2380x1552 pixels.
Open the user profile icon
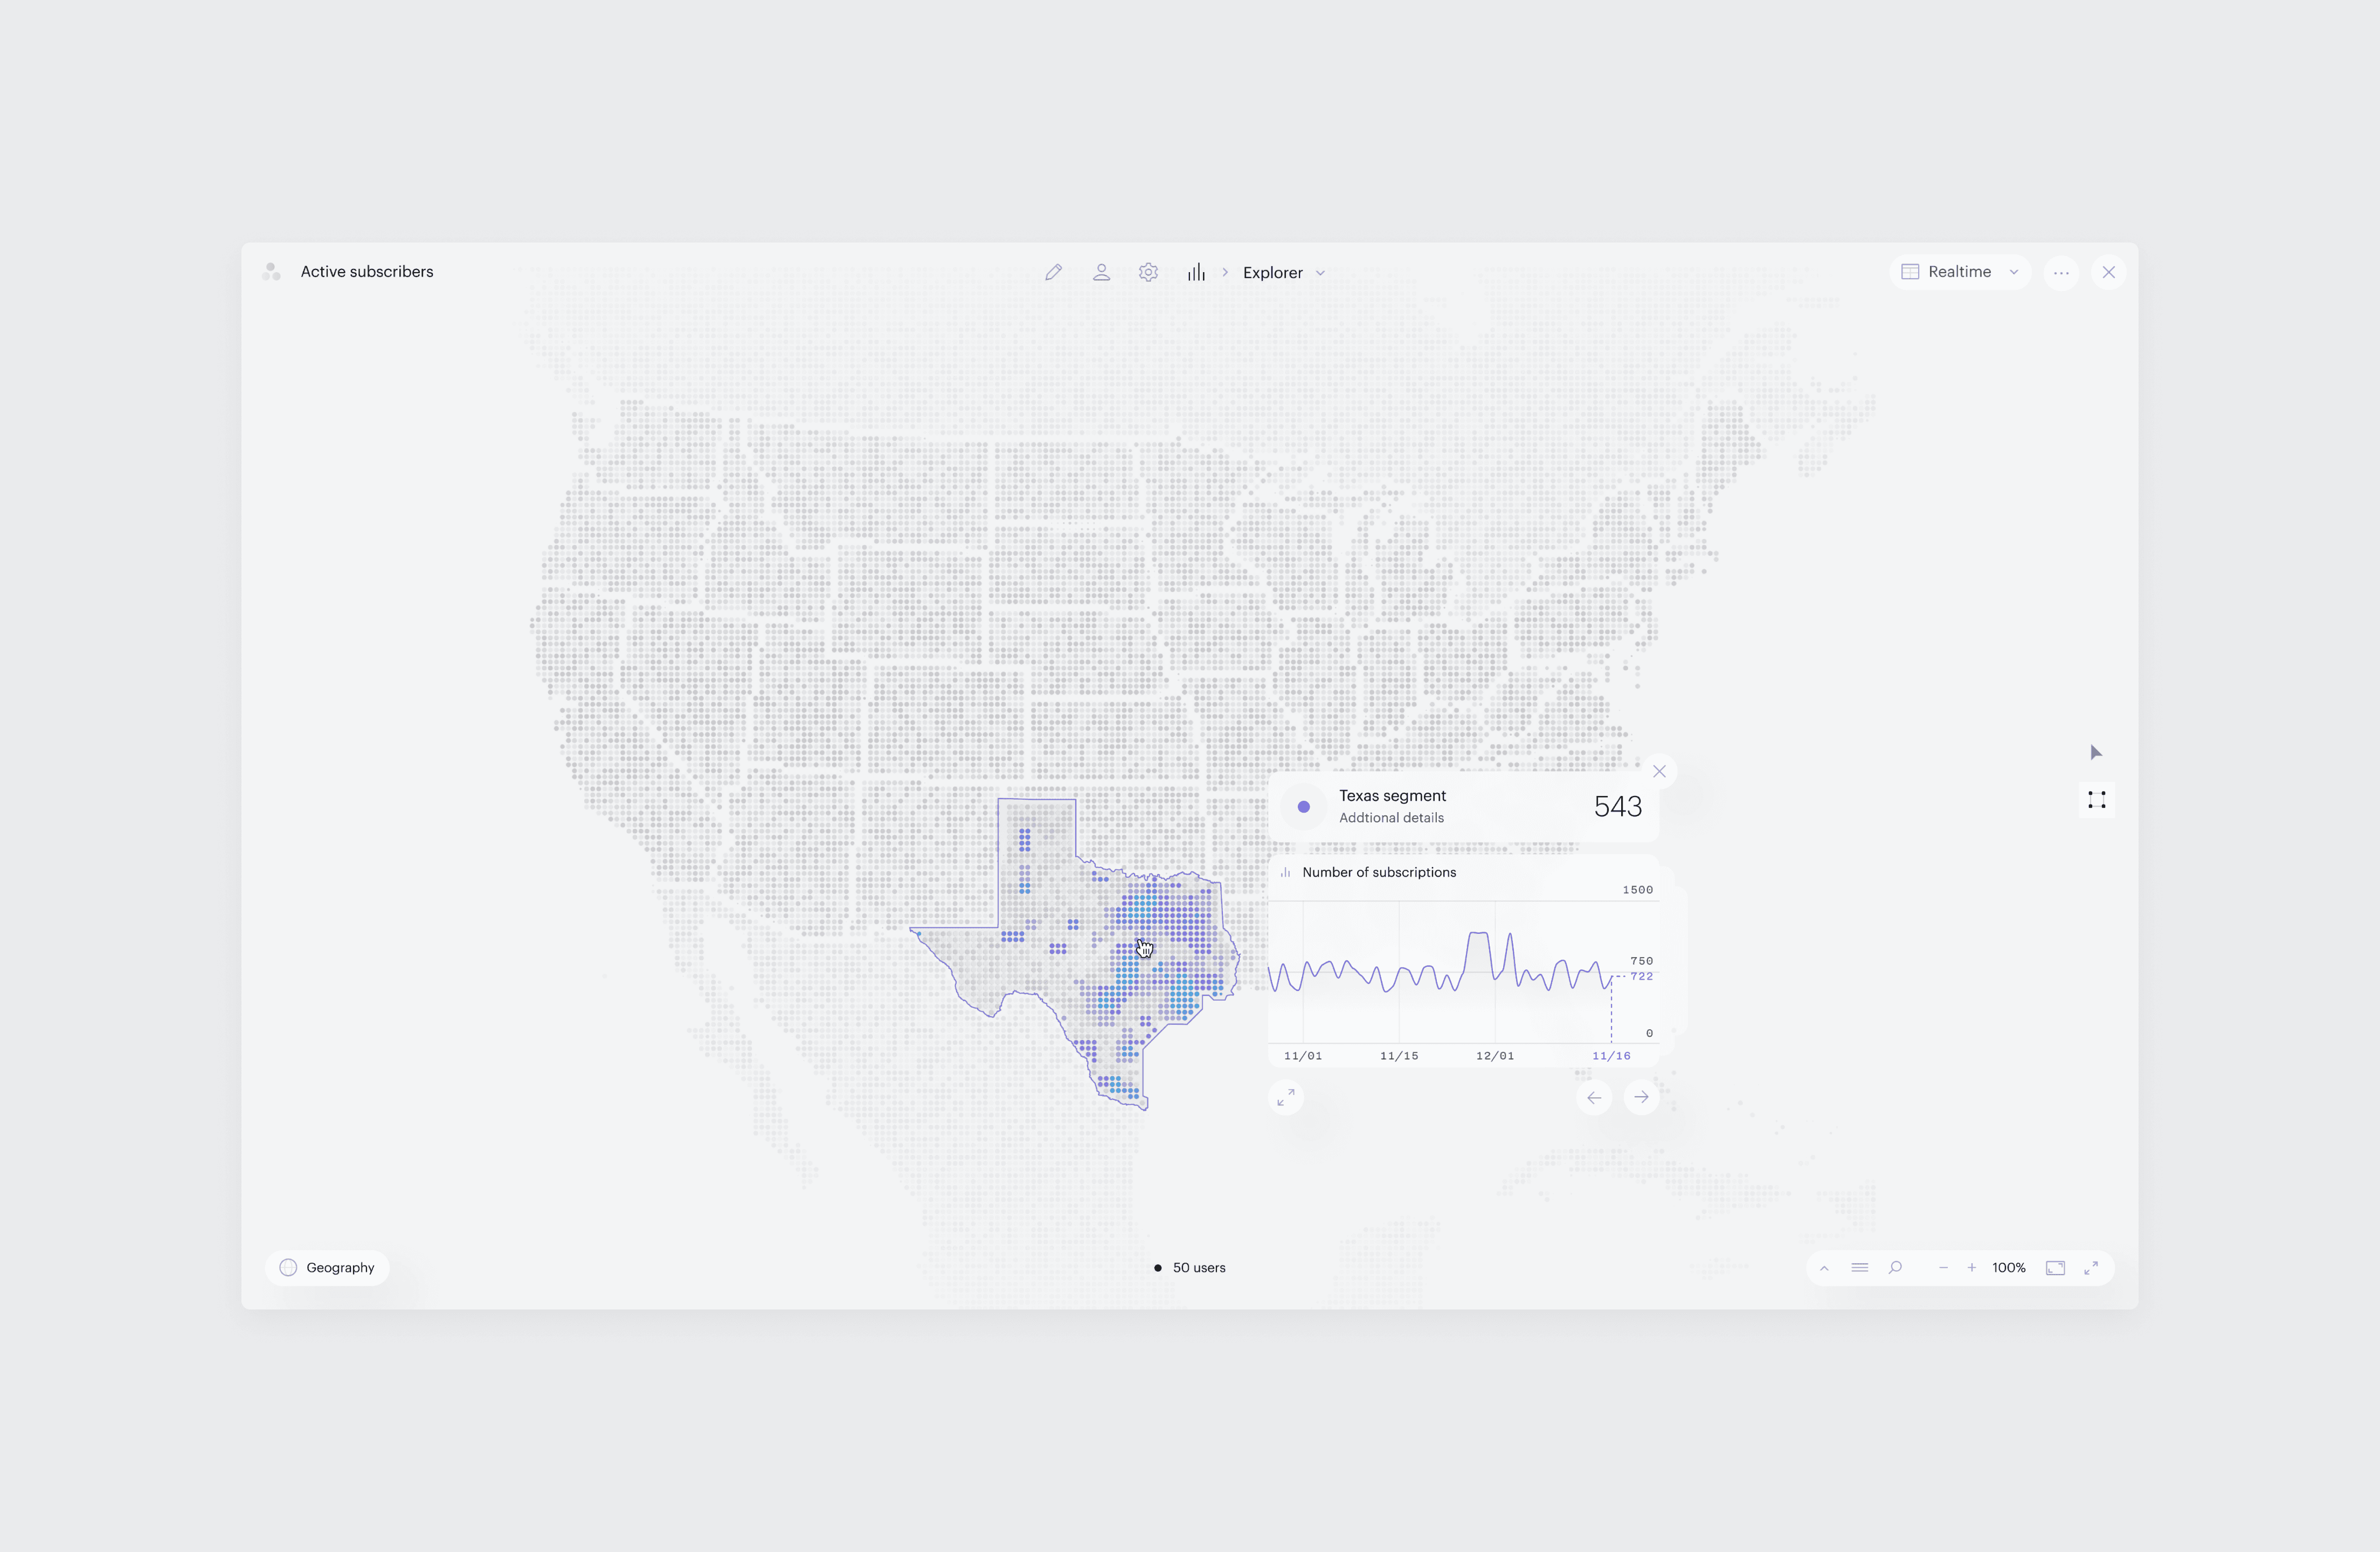1101,272
